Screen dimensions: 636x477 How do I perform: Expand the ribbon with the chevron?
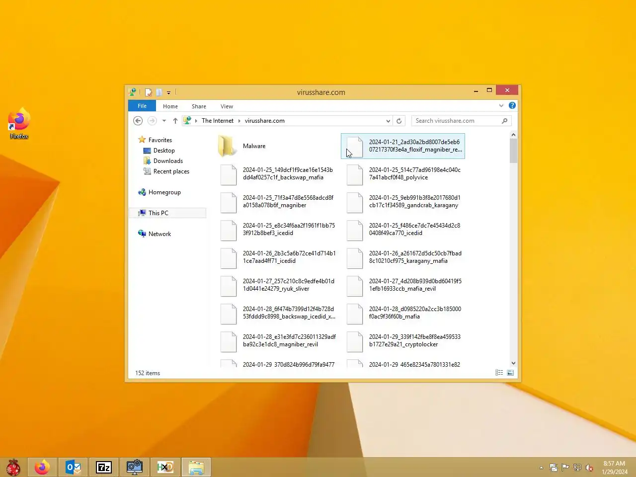pos(501,105)
